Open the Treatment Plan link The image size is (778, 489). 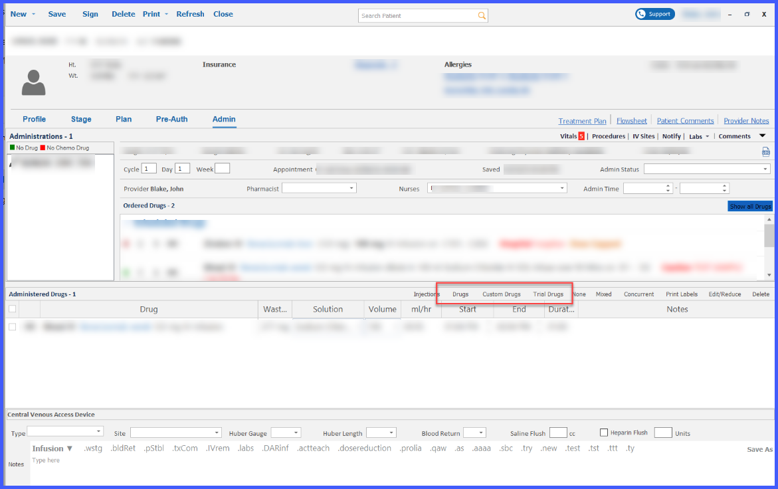pyautogui.click(x=582, y=121)
